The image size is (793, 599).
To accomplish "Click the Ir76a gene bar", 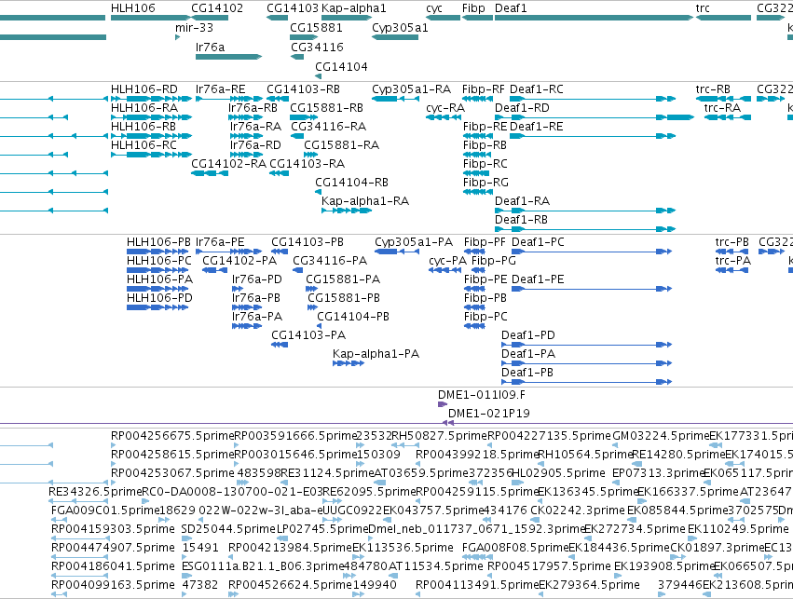I will tap(228, 57).
